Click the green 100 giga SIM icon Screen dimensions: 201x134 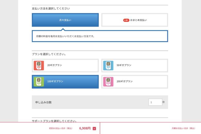click(x=39, y=82)
